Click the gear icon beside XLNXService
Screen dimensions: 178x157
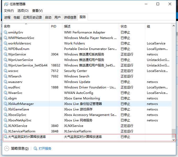[5, 126]
